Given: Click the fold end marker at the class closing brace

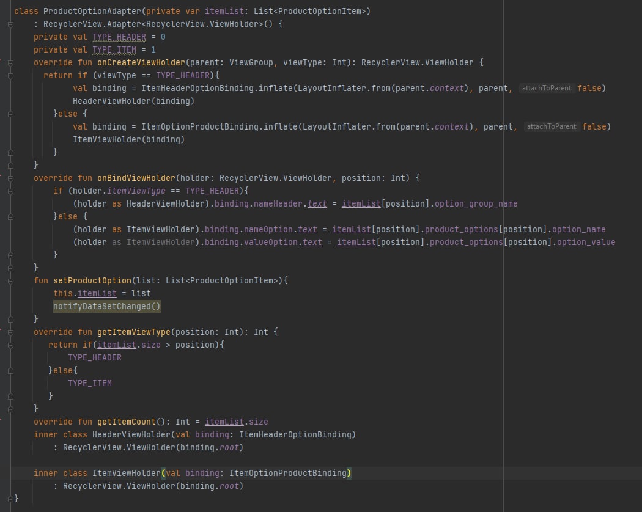Looking at the screenshot, I should point(10,499).
